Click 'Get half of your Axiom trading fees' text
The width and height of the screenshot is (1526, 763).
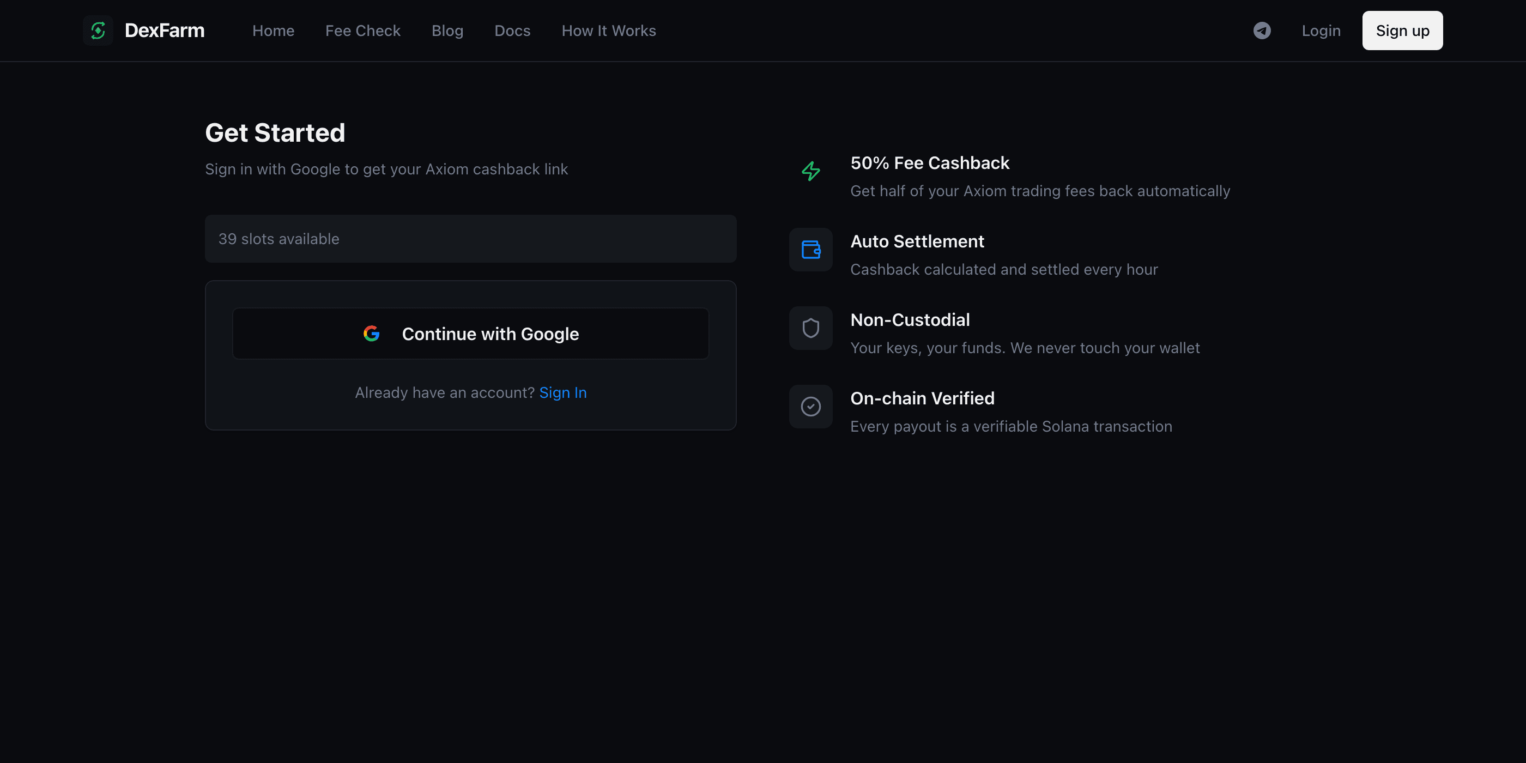tap(1040, 191)
